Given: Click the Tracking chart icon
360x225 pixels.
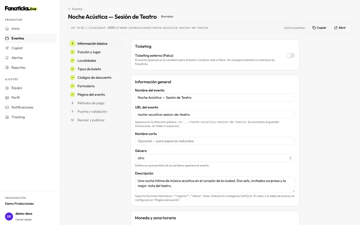Looking at the screenshot, I should 7,117.
